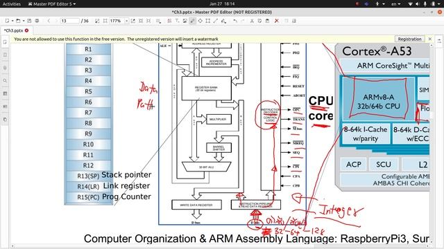Click the right panel toggle icon

tap(439, 41)
